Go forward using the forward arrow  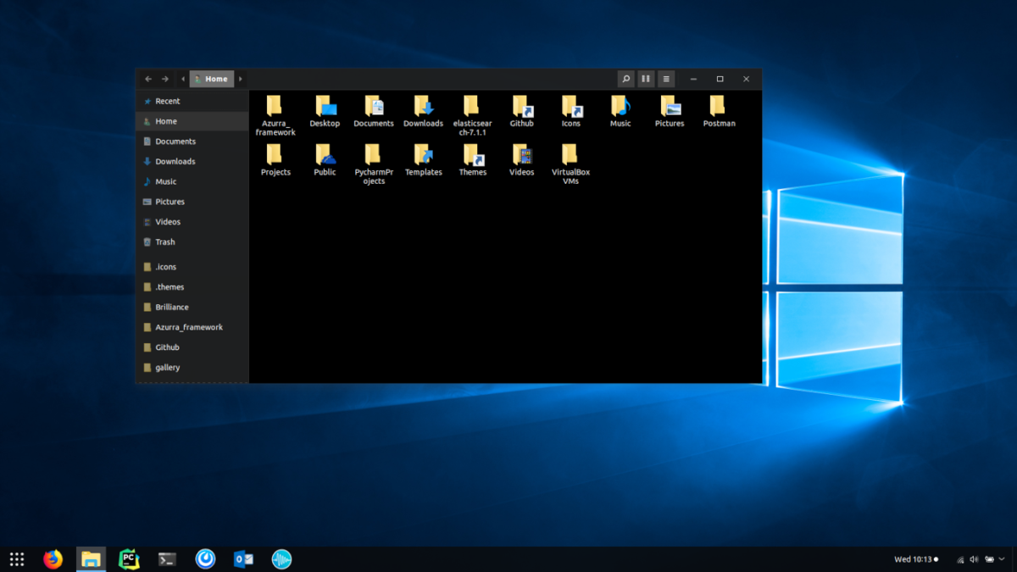[165, 79]
